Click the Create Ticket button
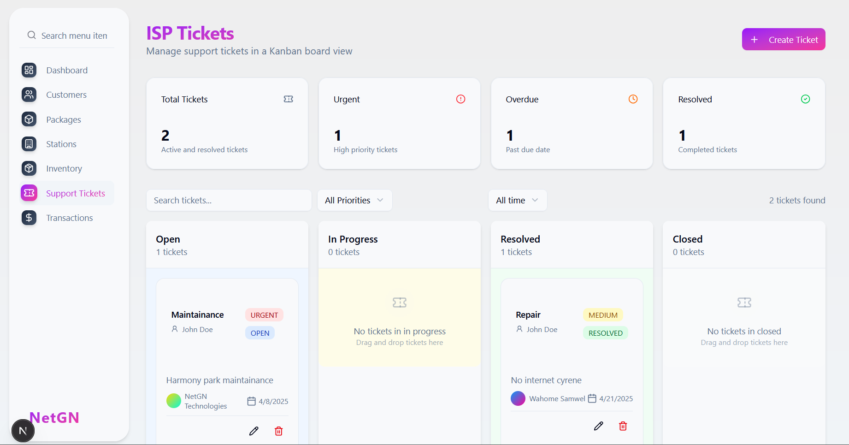Screen dimensions: 849x445 (784, 40)
